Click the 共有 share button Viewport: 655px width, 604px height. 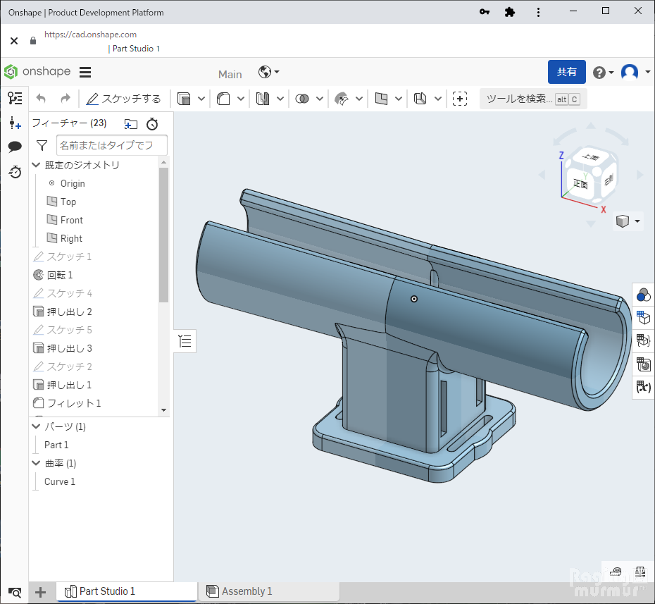pyautogui.click(x=566, y=72)
